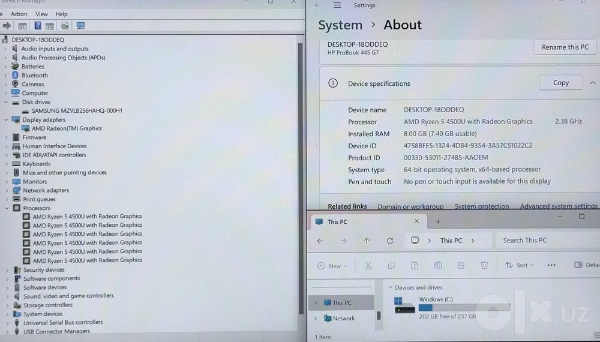The image size is (600, 342).
Task: Open the New dropdown in File Explorer
Action: coord(332,266)
